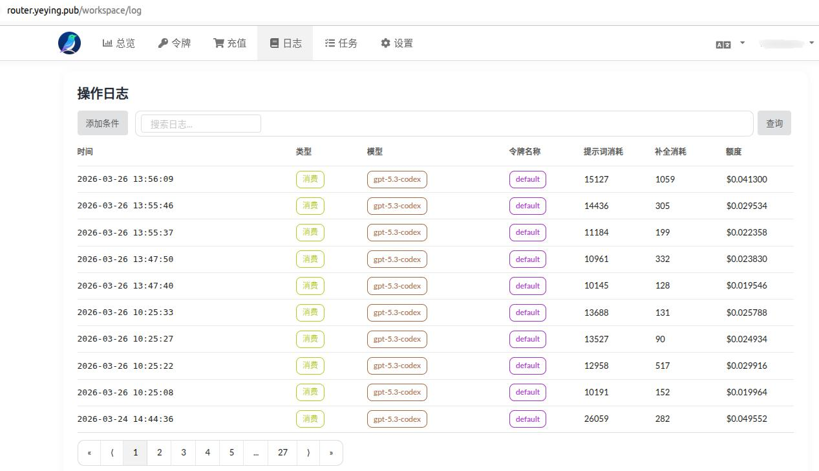Click gpt-5.3-codex tag in 13:56:09 row
This screenshot has width=819, height=471.
397,179
